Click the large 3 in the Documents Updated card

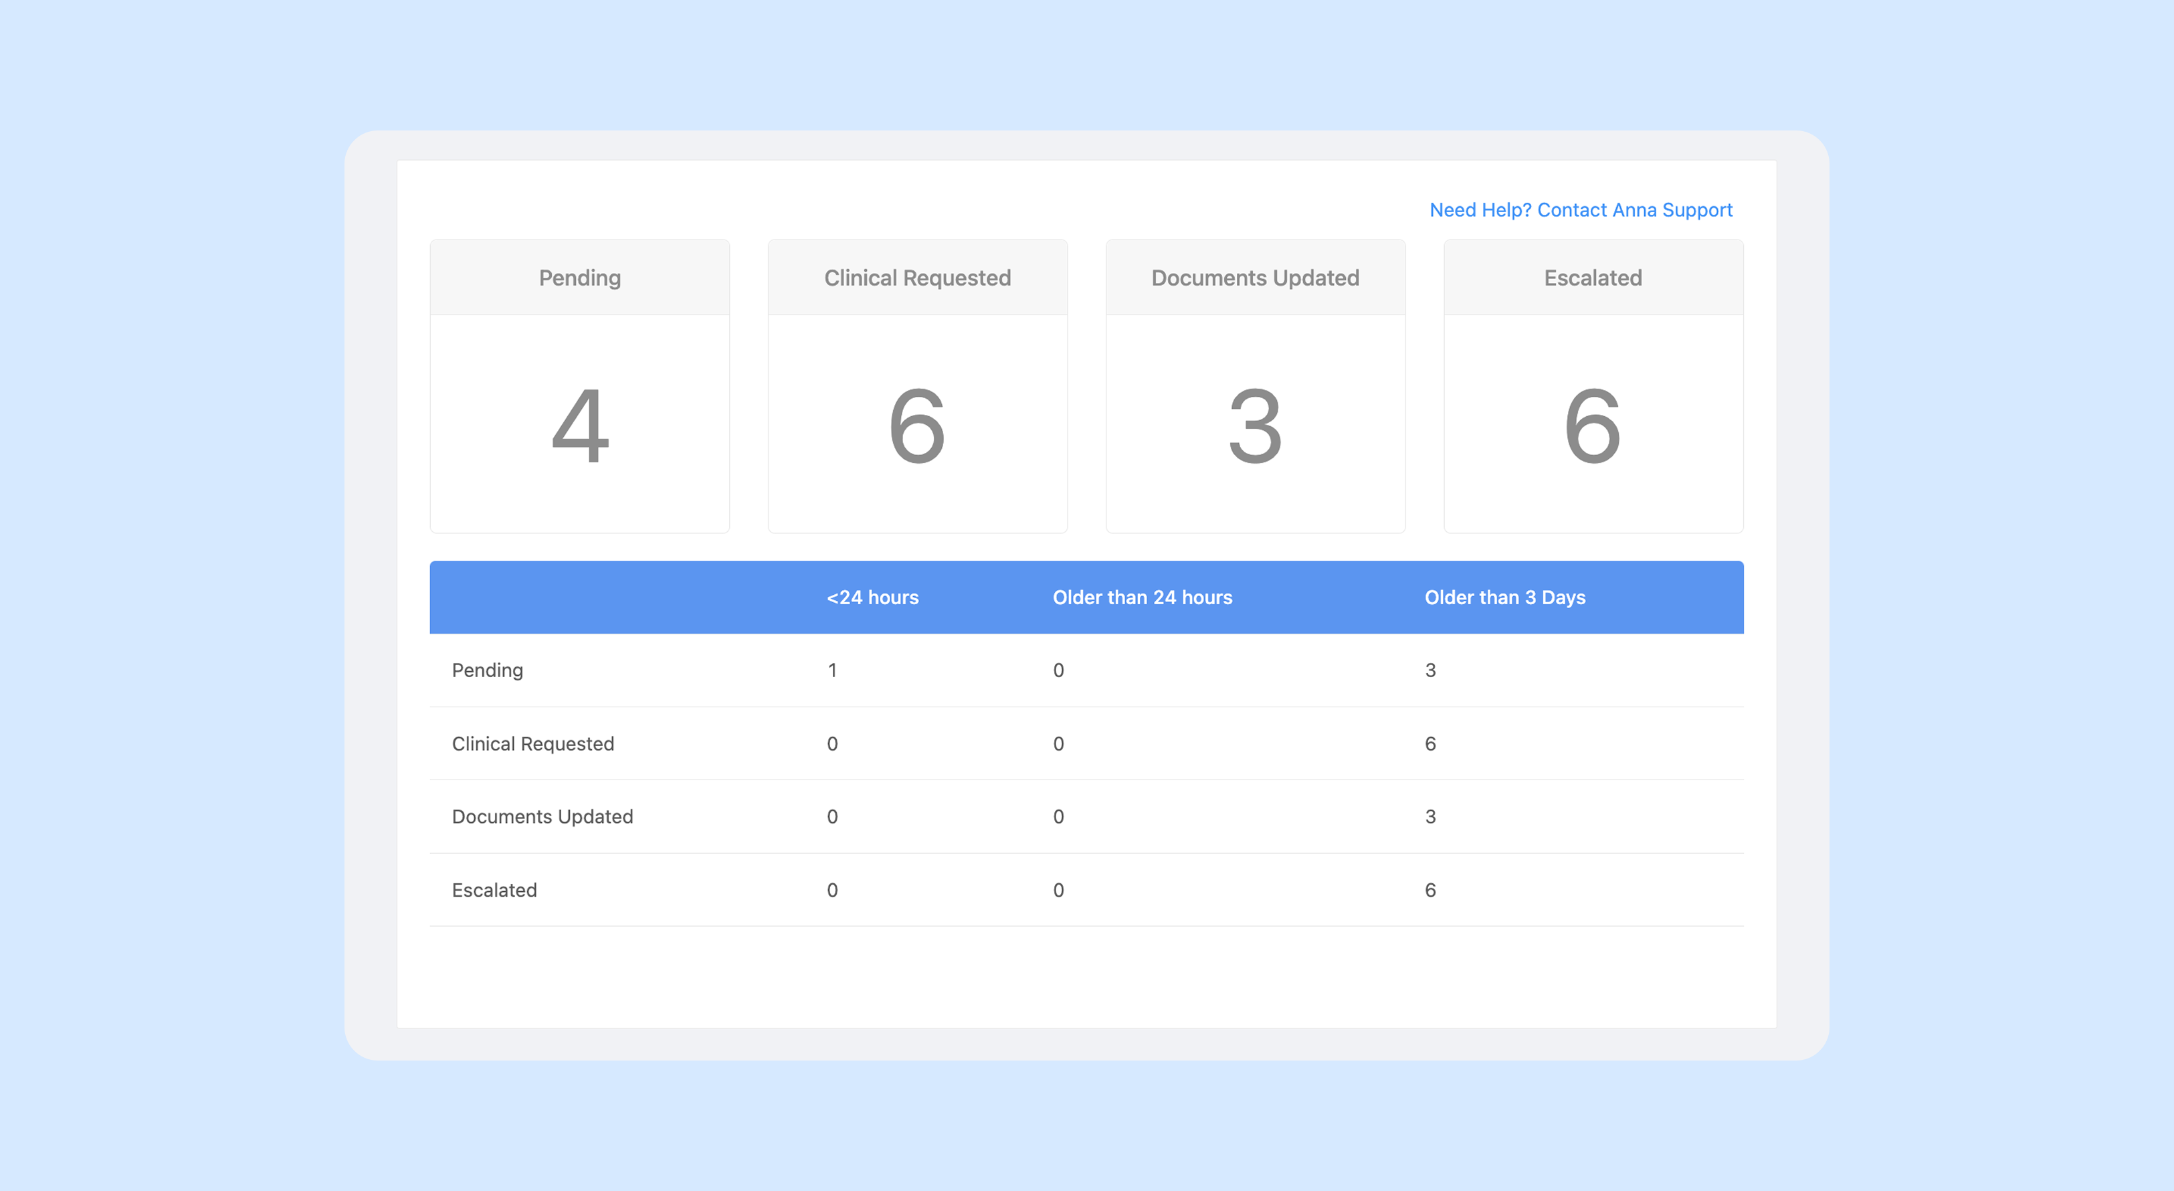(x=1255, y=426)
